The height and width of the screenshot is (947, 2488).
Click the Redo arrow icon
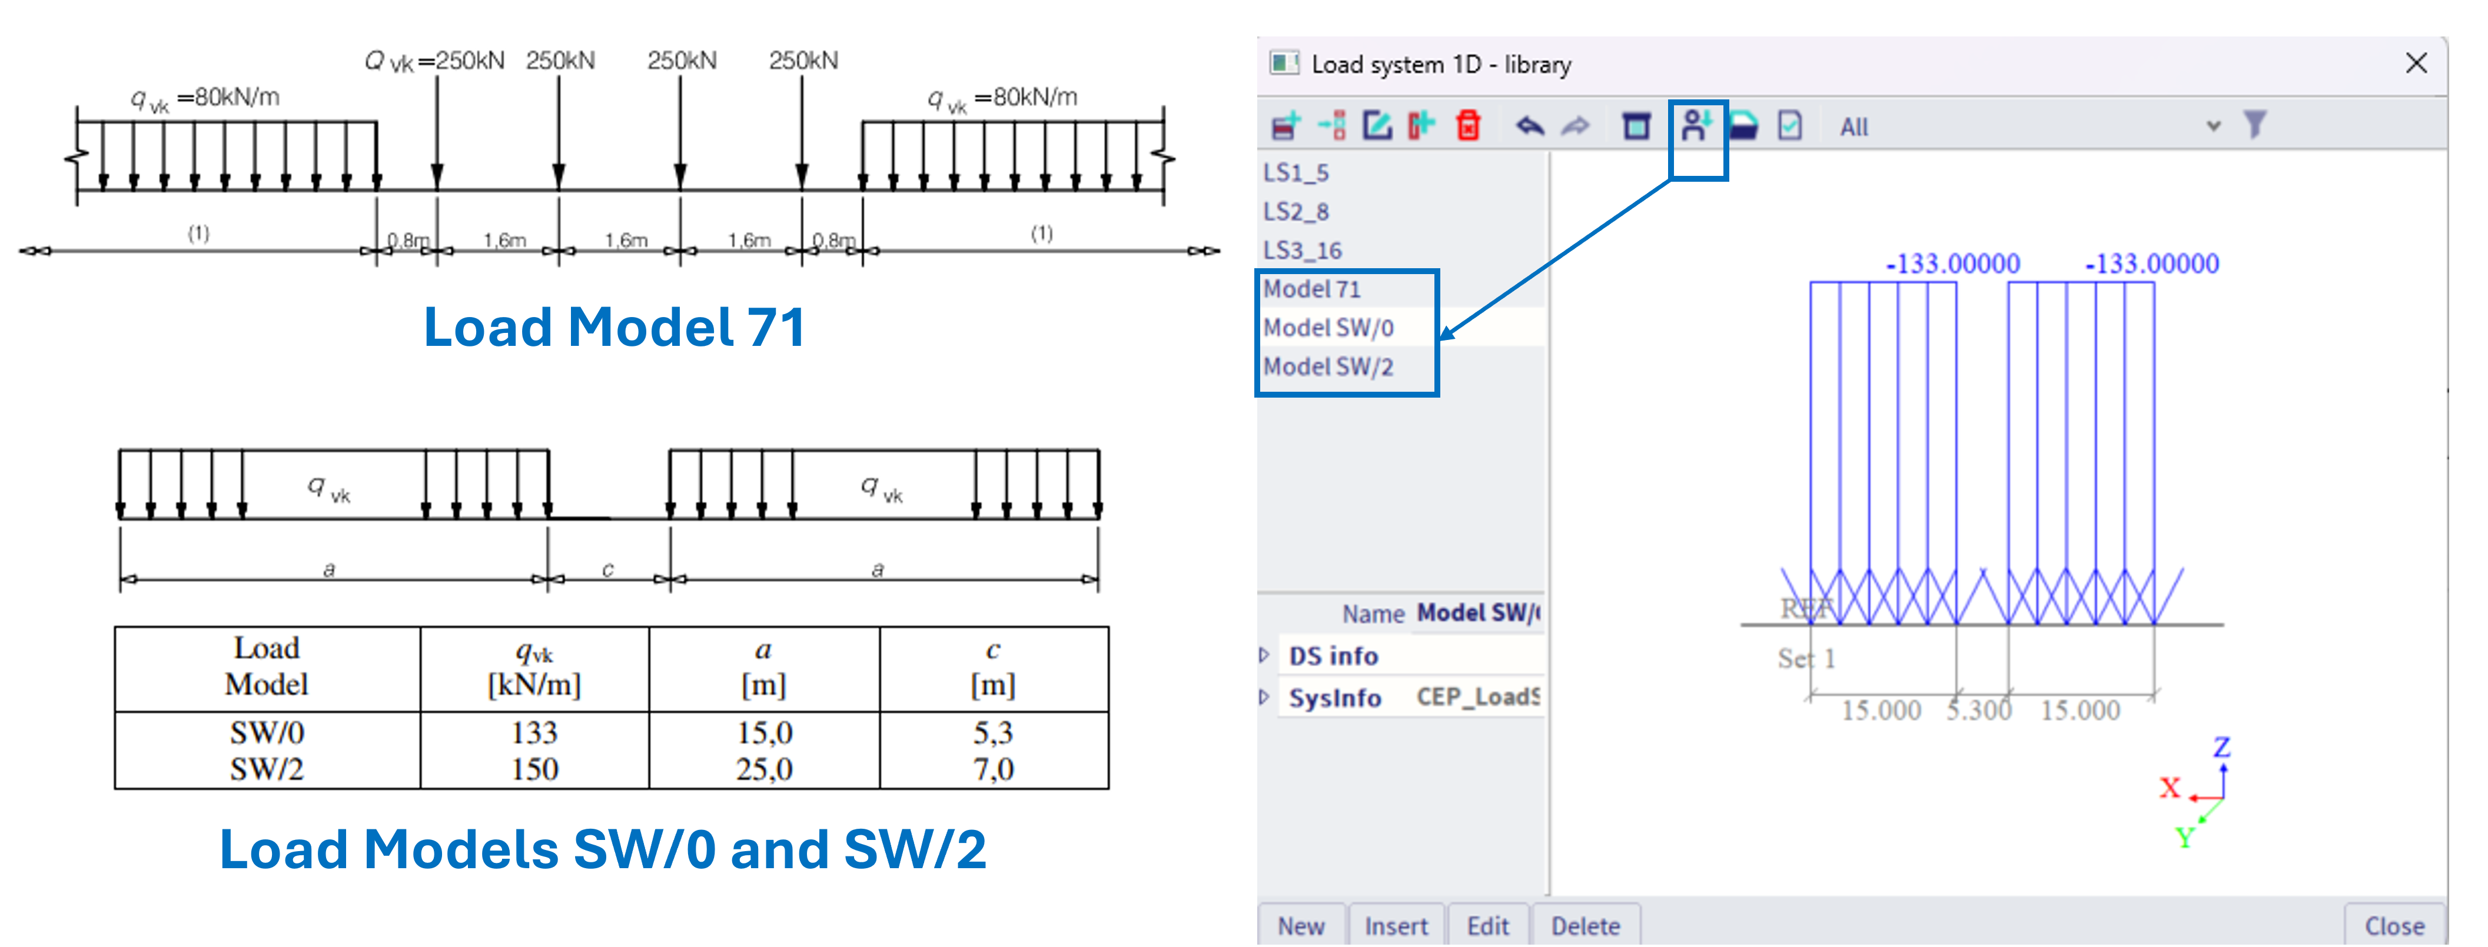click(1575, 125)
